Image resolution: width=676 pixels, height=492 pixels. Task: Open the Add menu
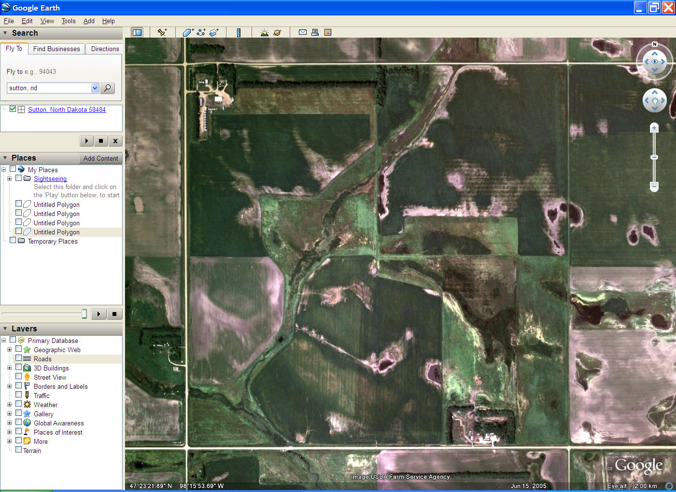pos(89,21)
